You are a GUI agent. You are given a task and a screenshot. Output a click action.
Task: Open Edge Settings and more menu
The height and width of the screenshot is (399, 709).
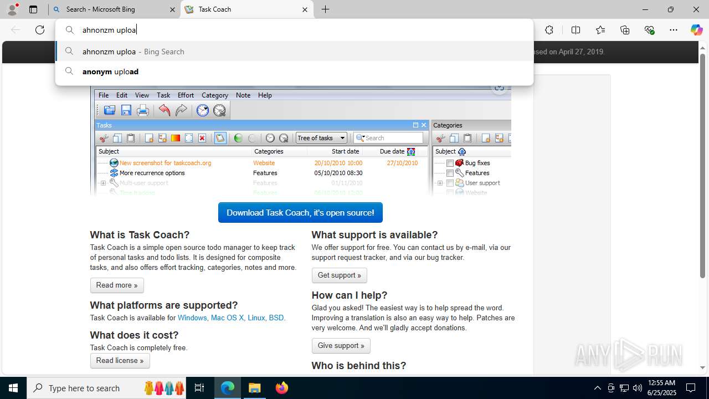tap(674, 30)
